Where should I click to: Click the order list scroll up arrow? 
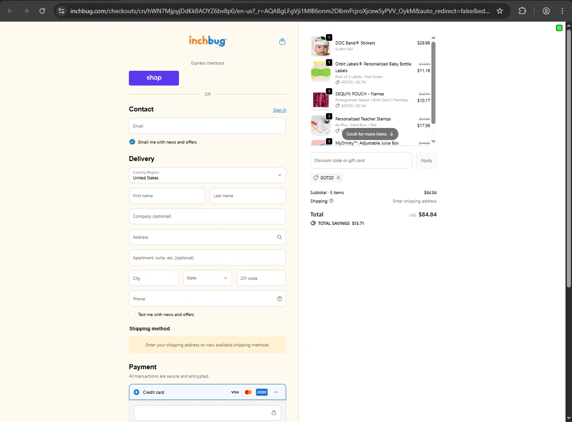tap(433, 38)
